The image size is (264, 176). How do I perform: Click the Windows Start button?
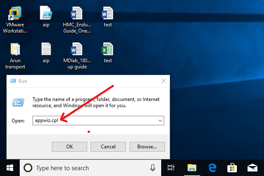[10, 168]
